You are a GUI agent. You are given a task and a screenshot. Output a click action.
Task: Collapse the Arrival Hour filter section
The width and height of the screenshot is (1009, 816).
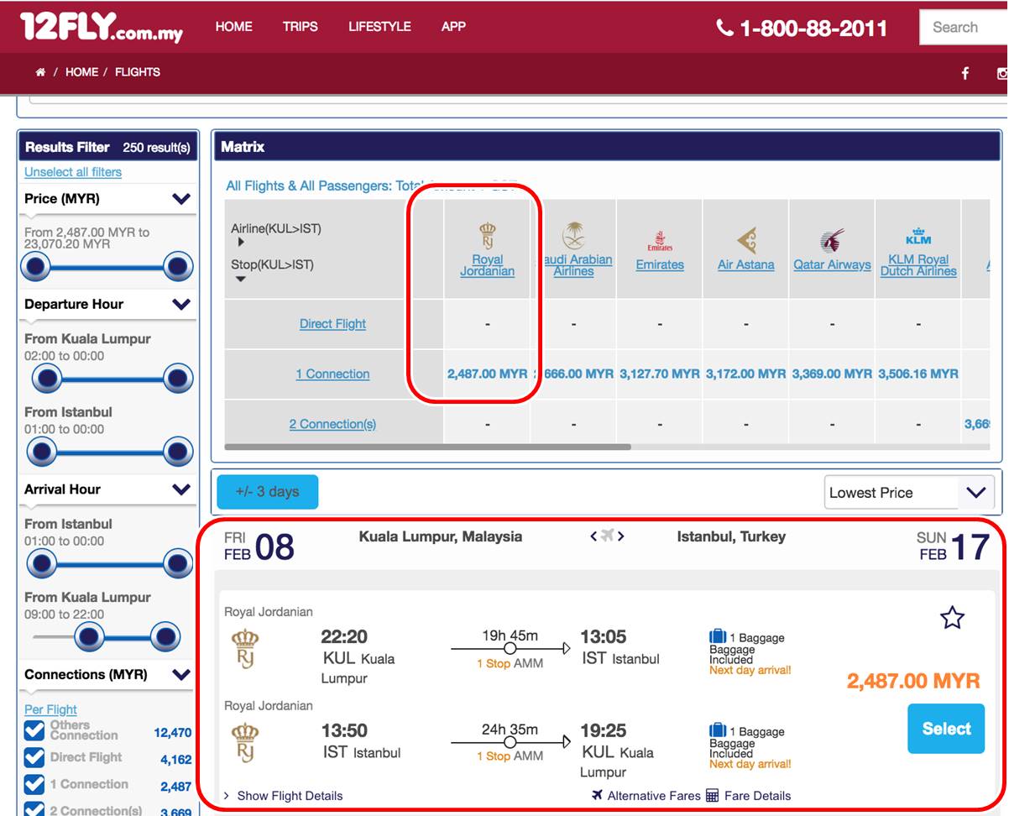coord(181,489)
